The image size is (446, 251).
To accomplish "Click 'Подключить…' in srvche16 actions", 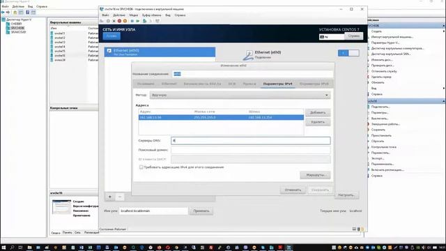I will (x=380, y=107).
